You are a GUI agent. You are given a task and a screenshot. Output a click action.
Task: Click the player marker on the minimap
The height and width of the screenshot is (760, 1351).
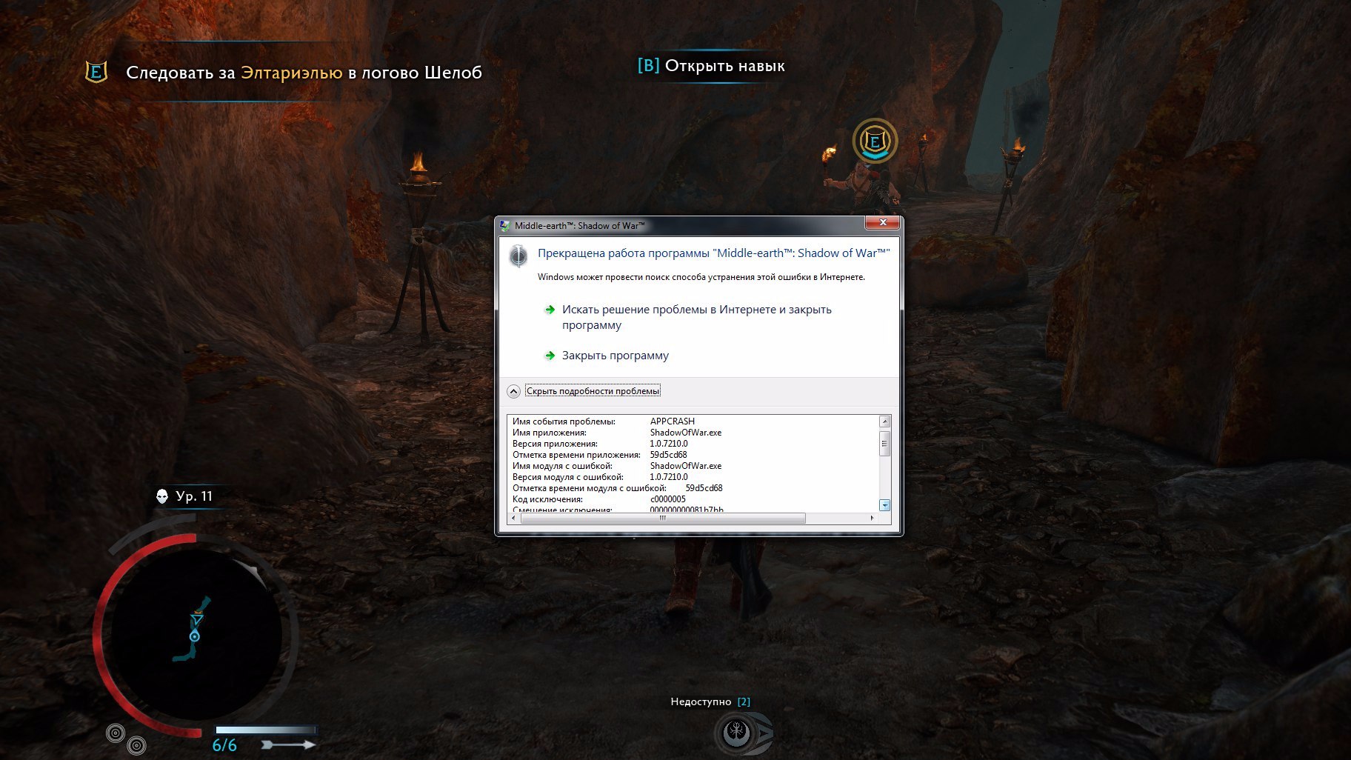pos(195,636)
